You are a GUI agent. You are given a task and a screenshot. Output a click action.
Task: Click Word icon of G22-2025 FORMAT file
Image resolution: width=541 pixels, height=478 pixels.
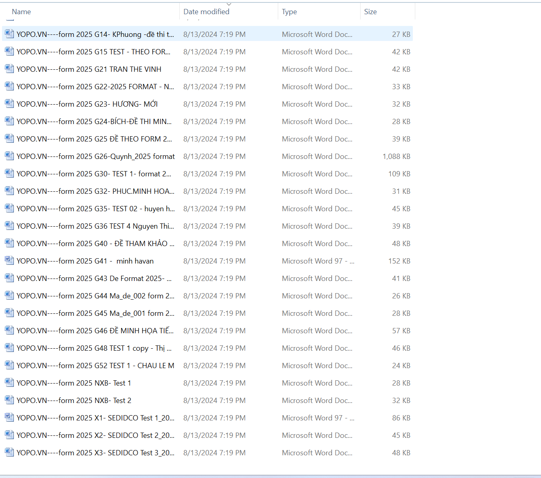9,86
